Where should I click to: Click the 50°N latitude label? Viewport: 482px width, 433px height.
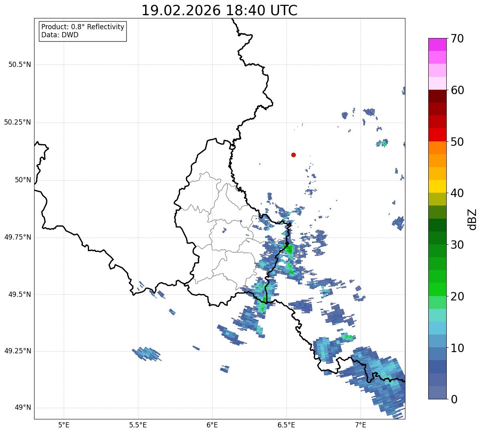(23, 180)
